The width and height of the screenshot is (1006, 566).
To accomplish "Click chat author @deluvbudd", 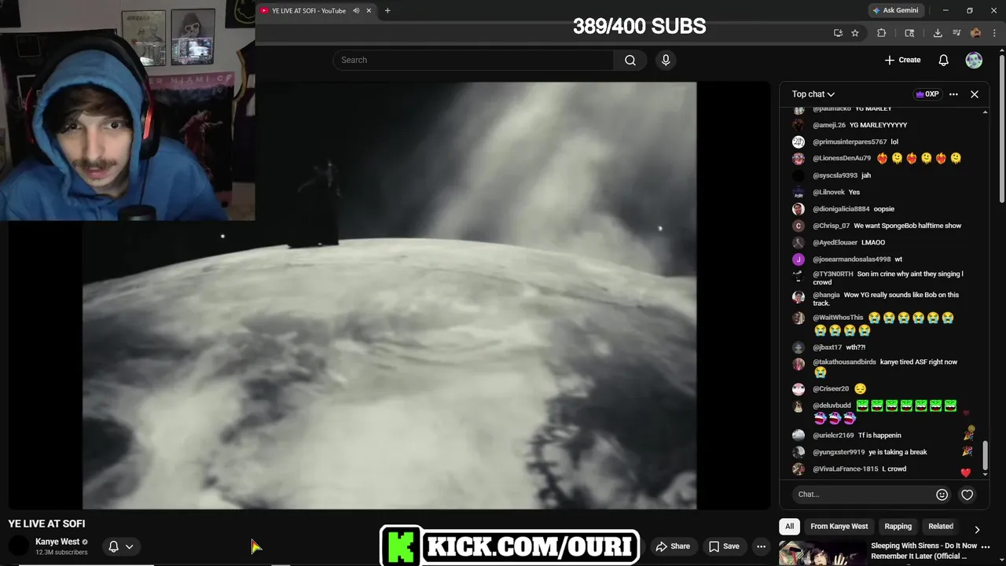I will (x=832, y=406).
